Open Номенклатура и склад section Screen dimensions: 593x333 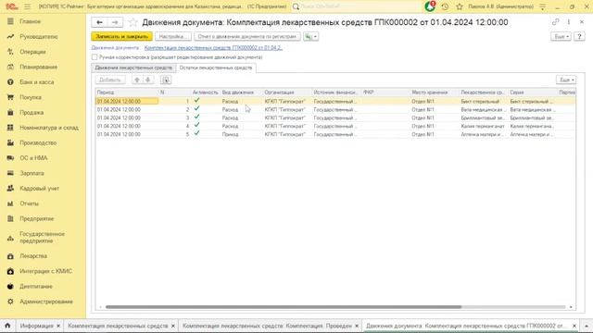point(49,128)
